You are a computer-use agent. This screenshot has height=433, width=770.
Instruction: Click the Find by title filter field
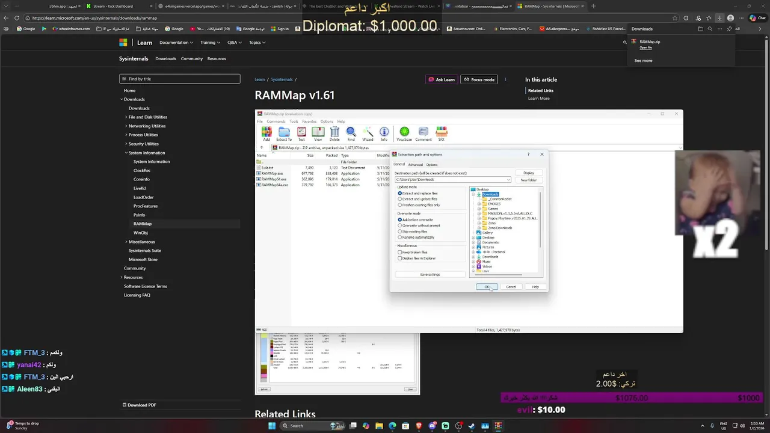(x=180, y=79)
